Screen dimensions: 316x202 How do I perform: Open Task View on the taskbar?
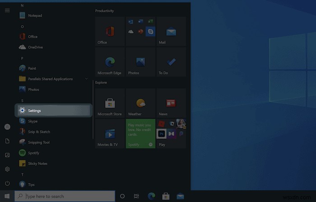pos(136,196)
